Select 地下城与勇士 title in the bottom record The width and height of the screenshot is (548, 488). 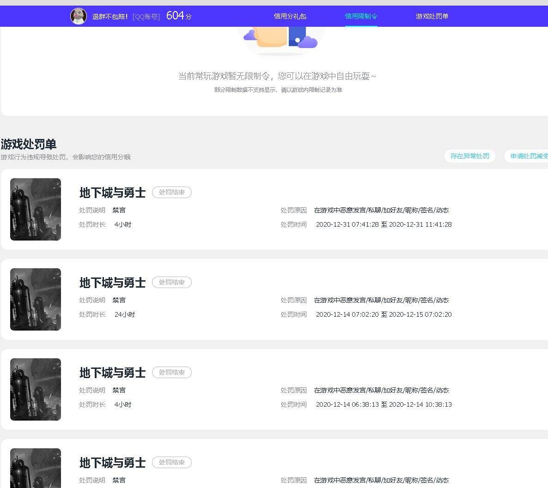pyautogui.click(x=113, y=463)
